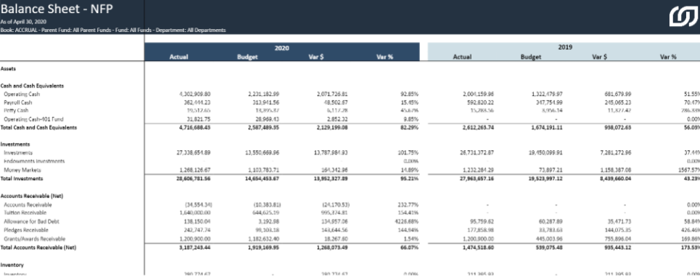Click the 2020 Operating Cash actual value 4,302,909.80

194,94
